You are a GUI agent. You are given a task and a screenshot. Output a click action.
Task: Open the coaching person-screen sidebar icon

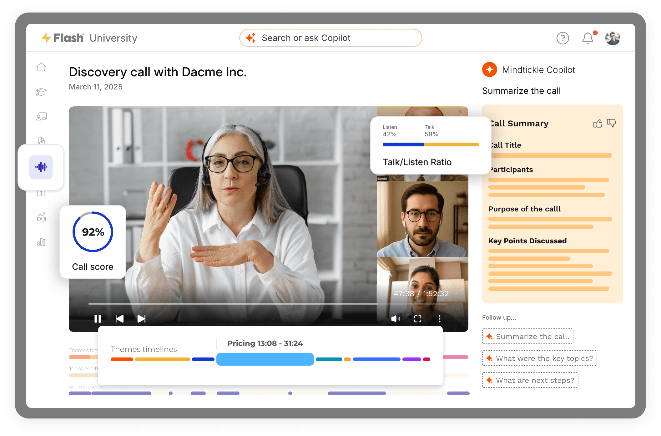(x=41, y=117)
